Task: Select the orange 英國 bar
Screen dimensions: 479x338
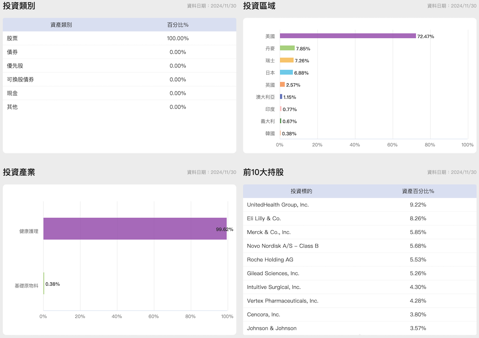Action: click(x=282, y=85)
